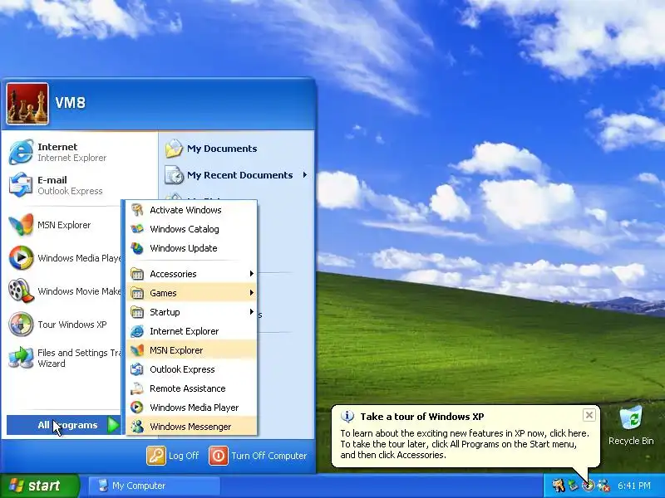This screenshot has width=665, height=498.
Task: Open MSN Explorer from All Programs submenu
Action: [x=192, y=350]
